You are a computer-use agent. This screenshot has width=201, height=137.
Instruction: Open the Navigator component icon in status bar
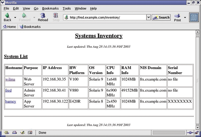tap(6, 133)
